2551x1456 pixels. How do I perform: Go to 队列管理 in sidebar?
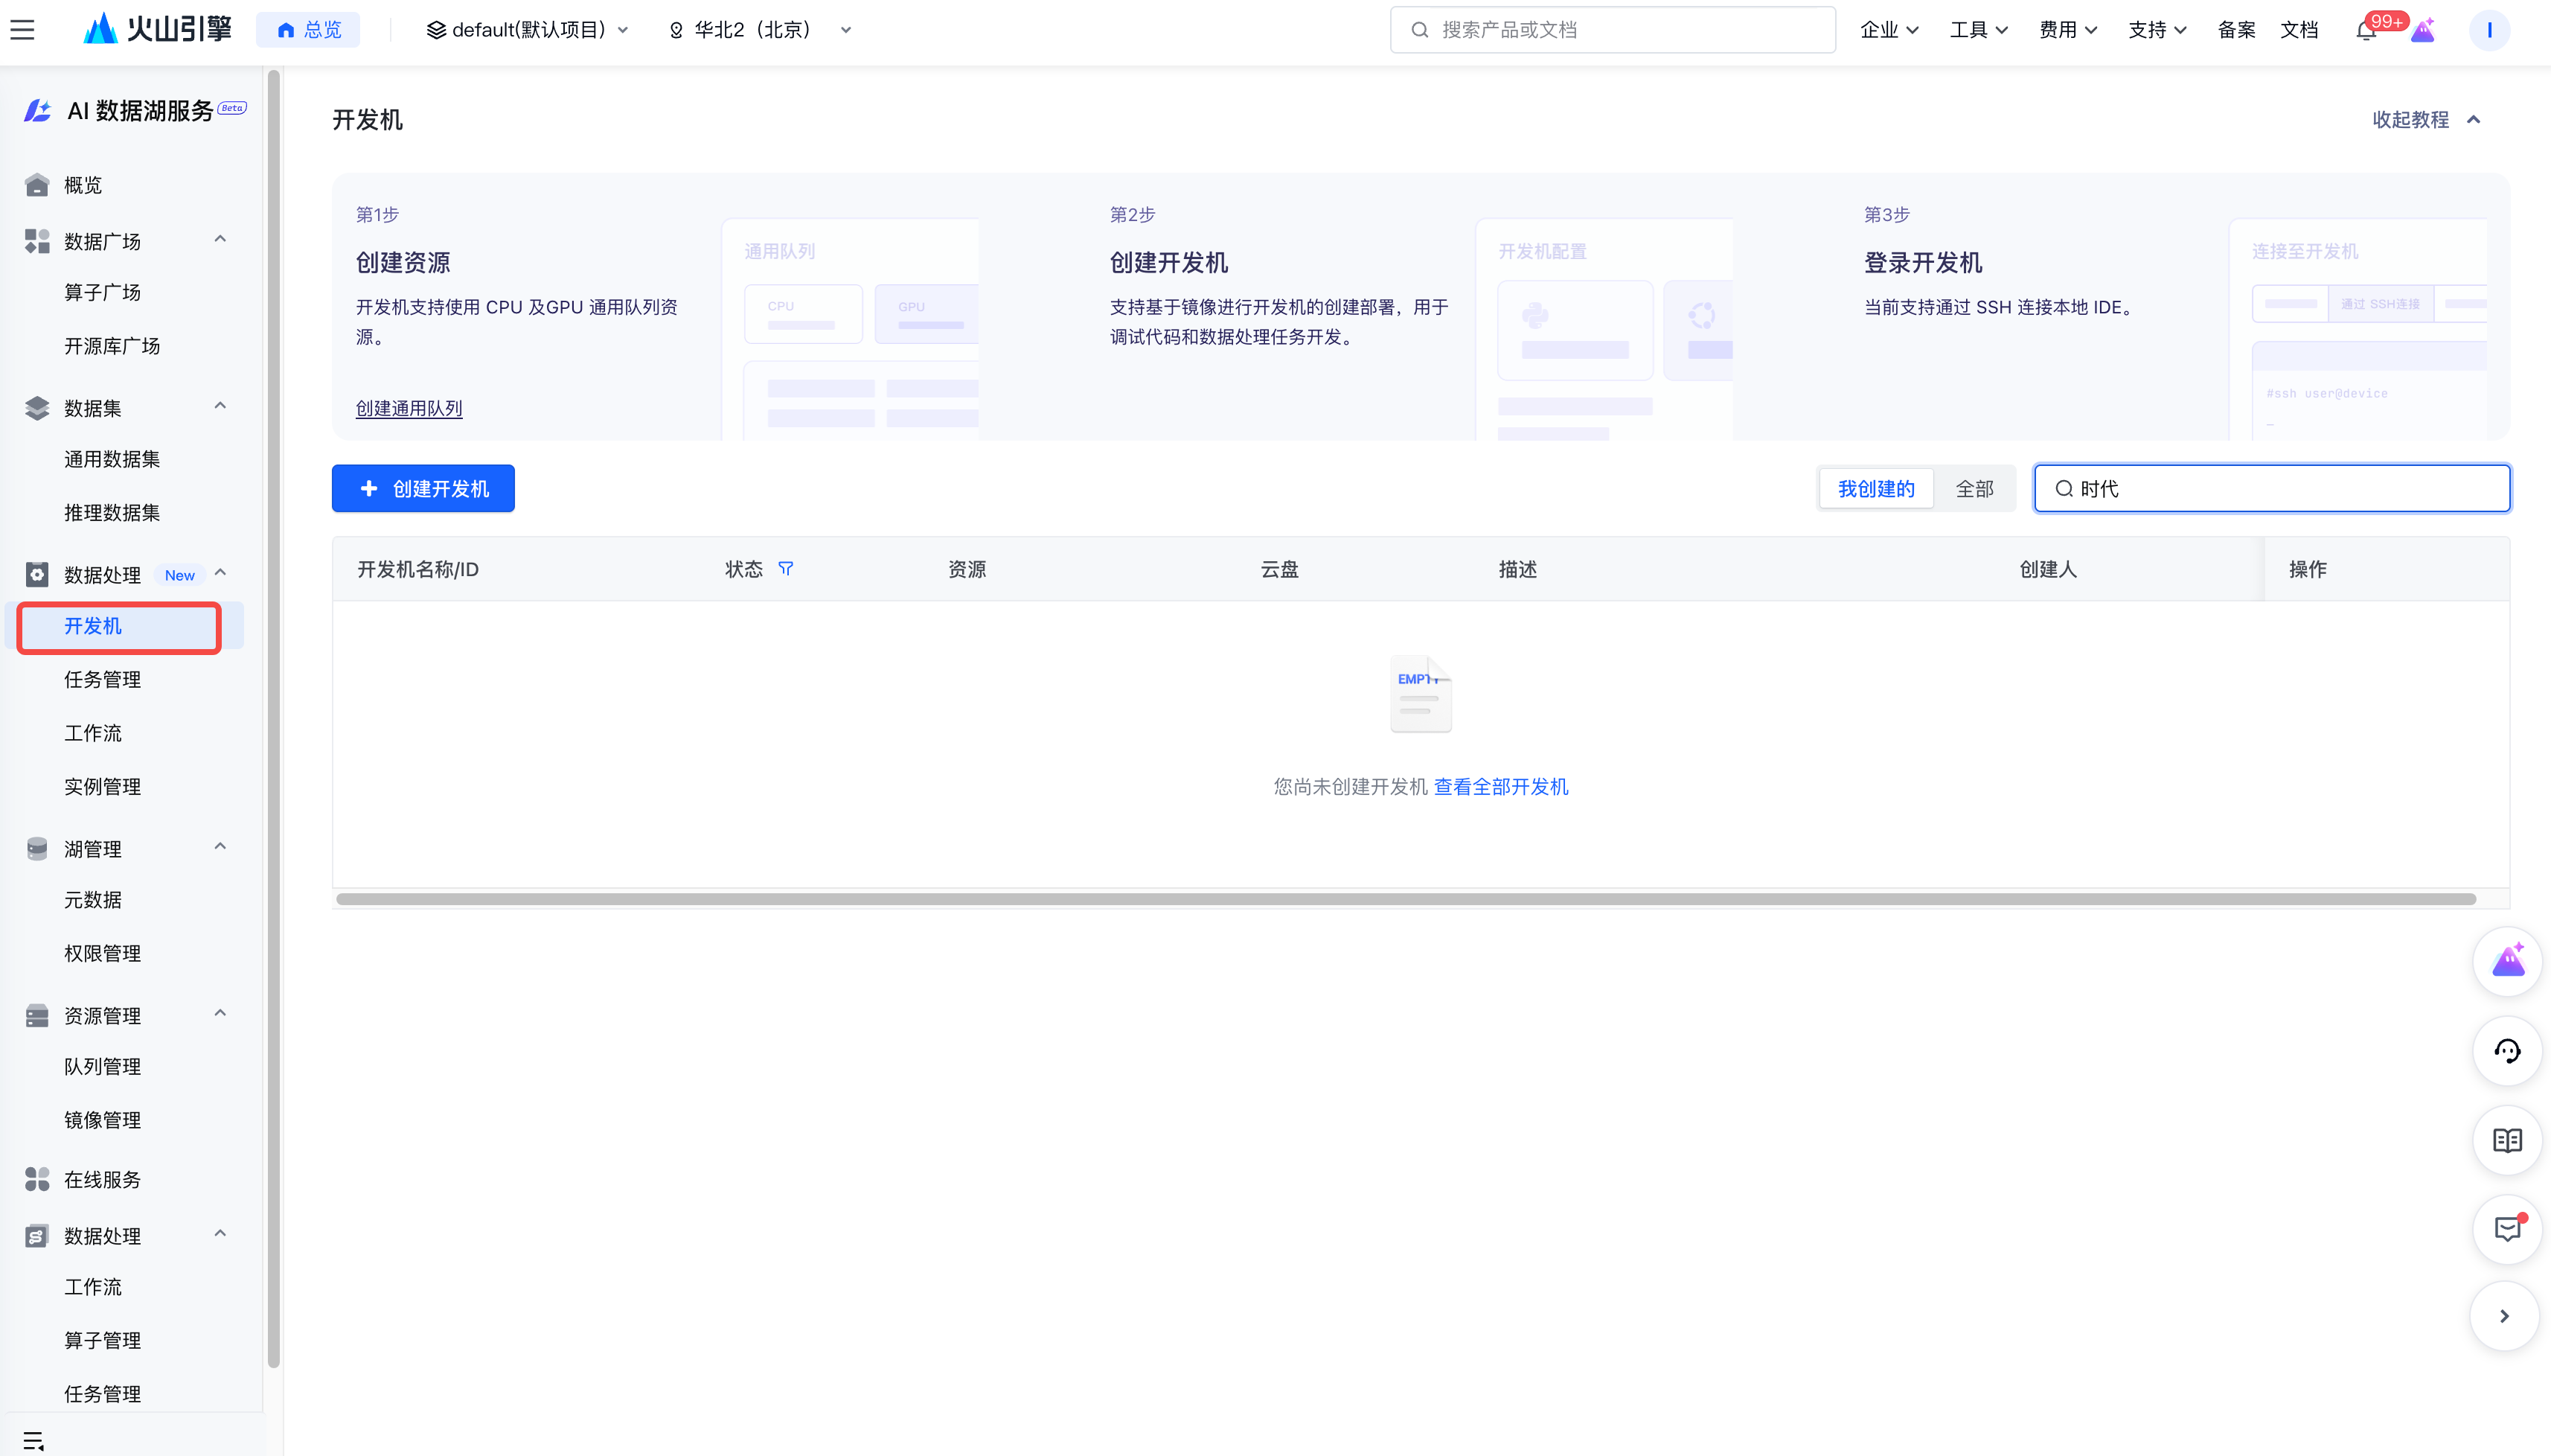102,1066
